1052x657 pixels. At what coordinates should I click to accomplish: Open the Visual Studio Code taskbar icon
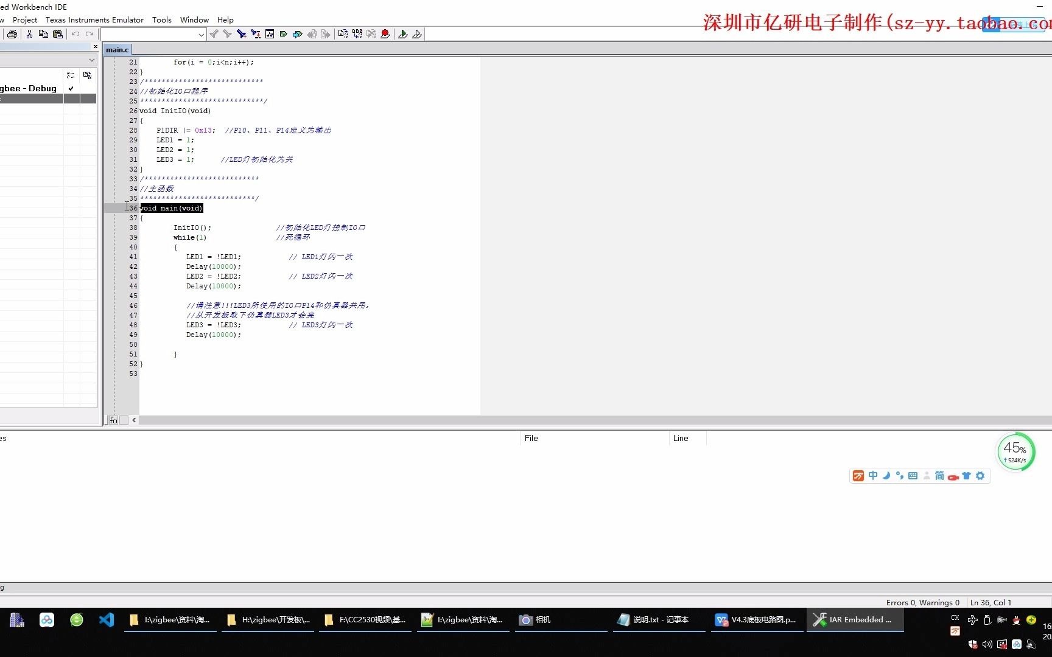[107, 620]
